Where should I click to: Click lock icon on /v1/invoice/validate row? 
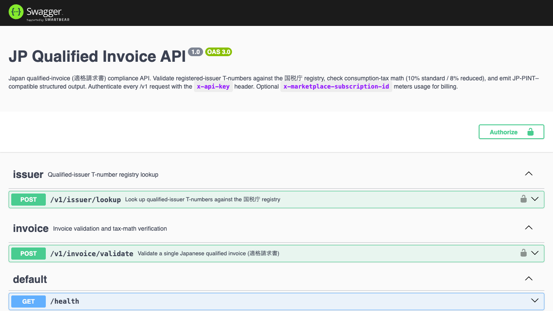[x=523, y=253]
